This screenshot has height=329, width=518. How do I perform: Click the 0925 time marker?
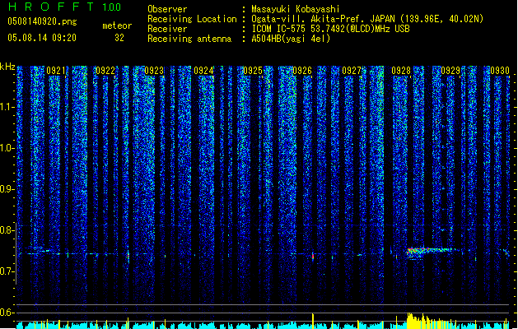pyautogui.click(x=253, y=71)
